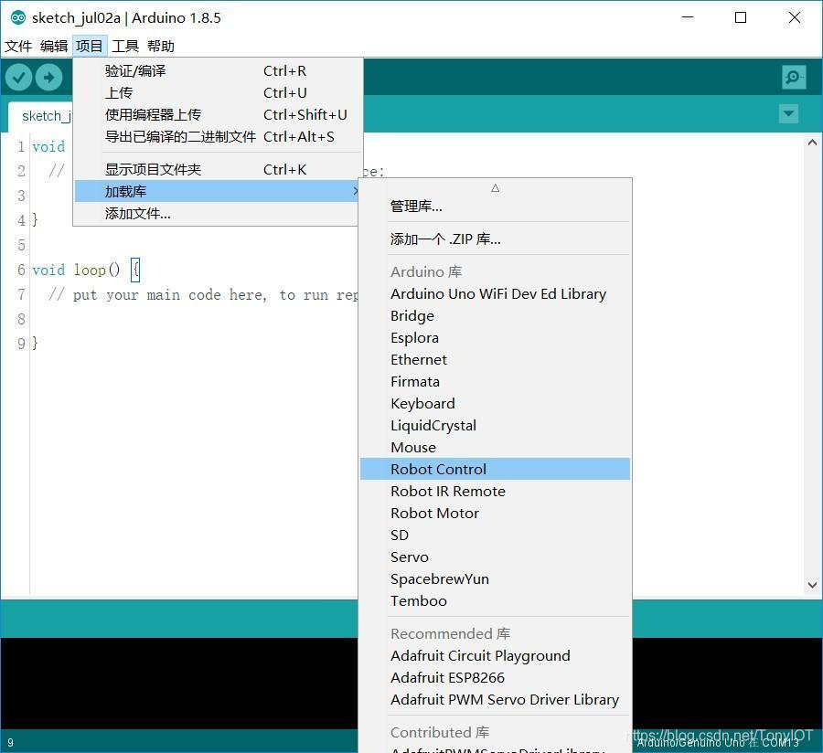Select Arduino Uno WiFi Dev Ed Library
823x753 pixels.
pyautogui.click(x=495, y=293)
